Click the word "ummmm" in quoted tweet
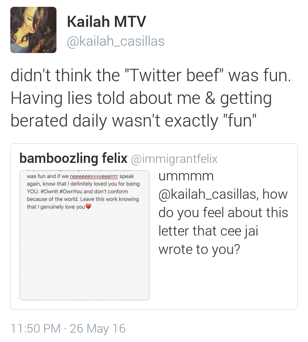Screen dimensions: 308x342 coord(186,176)
